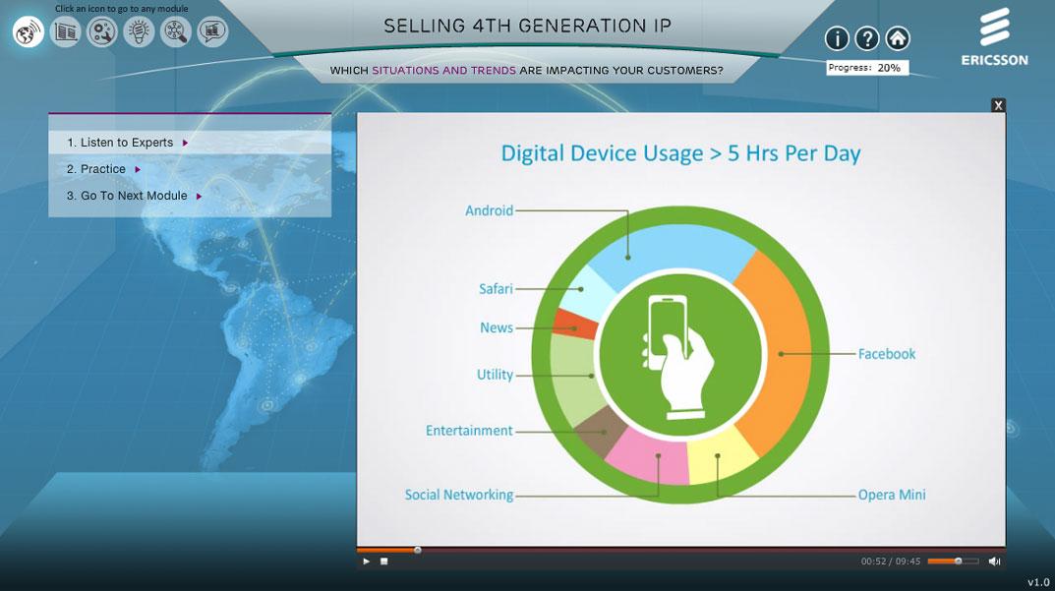Click the 'Utility' chart label
This screenshot has height=591, width=1055.
click(x=496, y=375)
